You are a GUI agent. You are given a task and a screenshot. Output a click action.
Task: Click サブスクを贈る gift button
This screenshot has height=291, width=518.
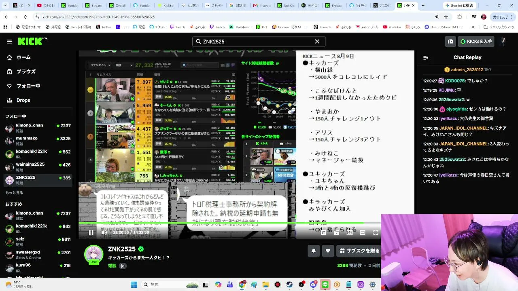[359, 251]
